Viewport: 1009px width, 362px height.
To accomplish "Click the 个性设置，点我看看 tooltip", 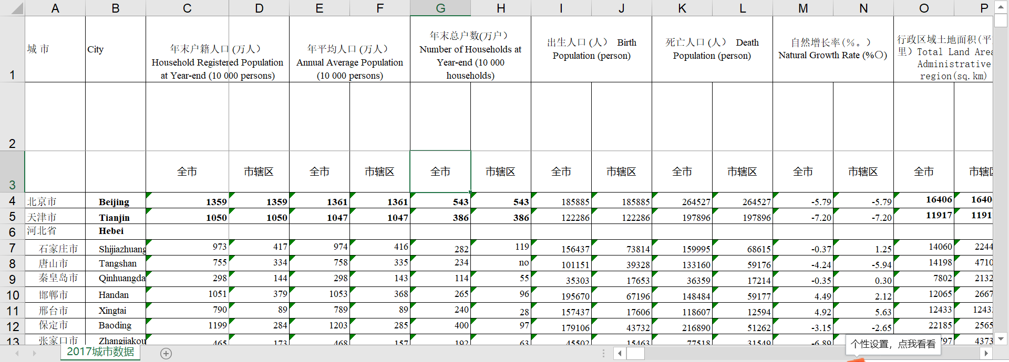I will click(x=893, y=344).
